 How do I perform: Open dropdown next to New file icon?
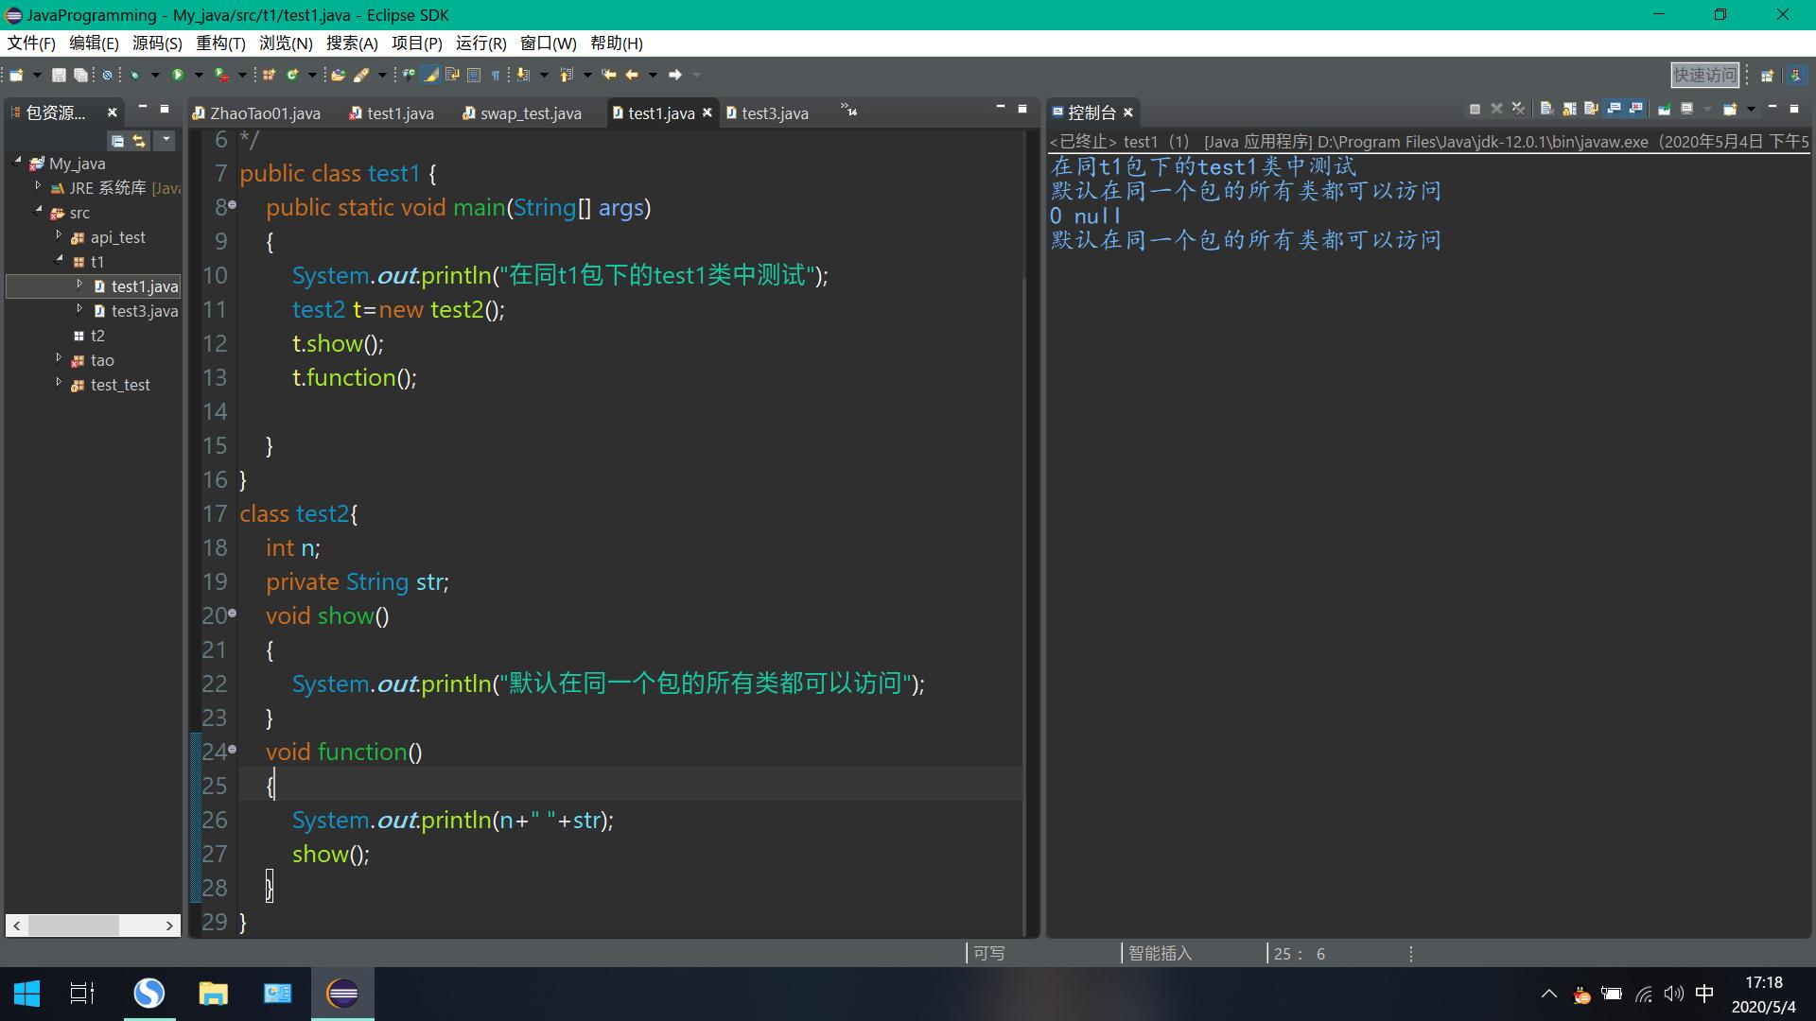click(x=37, y=75)
